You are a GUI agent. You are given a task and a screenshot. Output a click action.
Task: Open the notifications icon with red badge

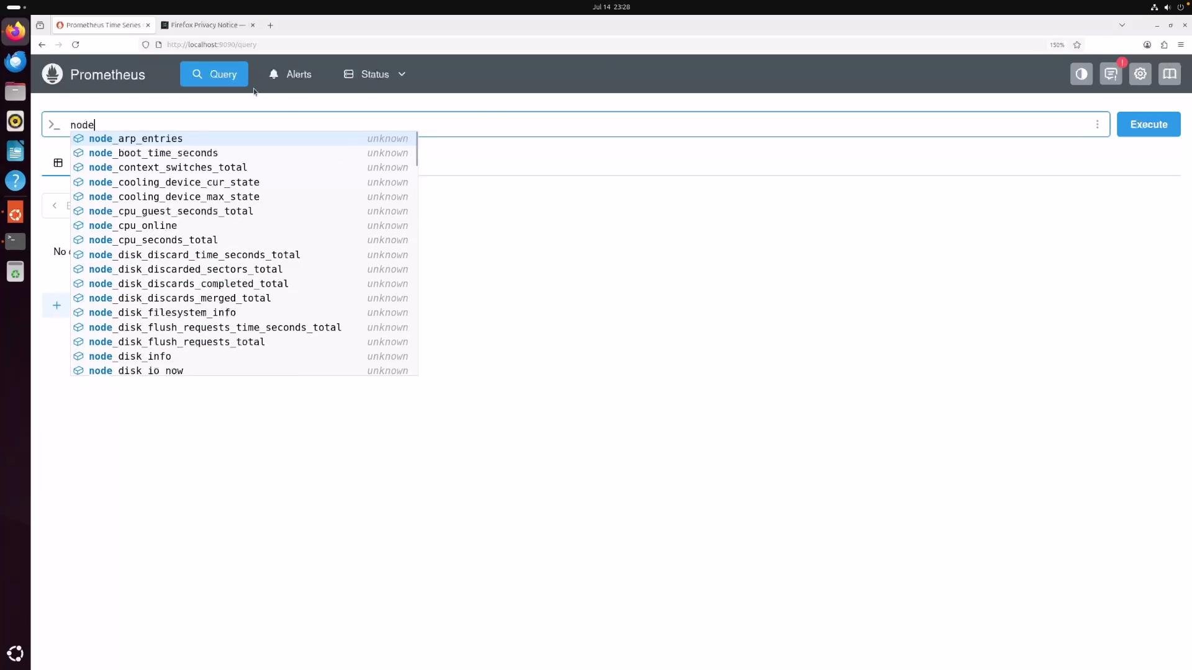pyautogui.click(x=1111, y=74)
